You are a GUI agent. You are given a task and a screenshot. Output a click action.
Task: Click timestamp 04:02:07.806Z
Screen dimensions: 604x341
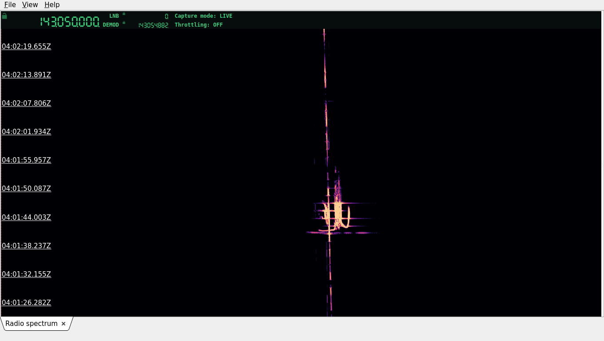tap(26, 103)
